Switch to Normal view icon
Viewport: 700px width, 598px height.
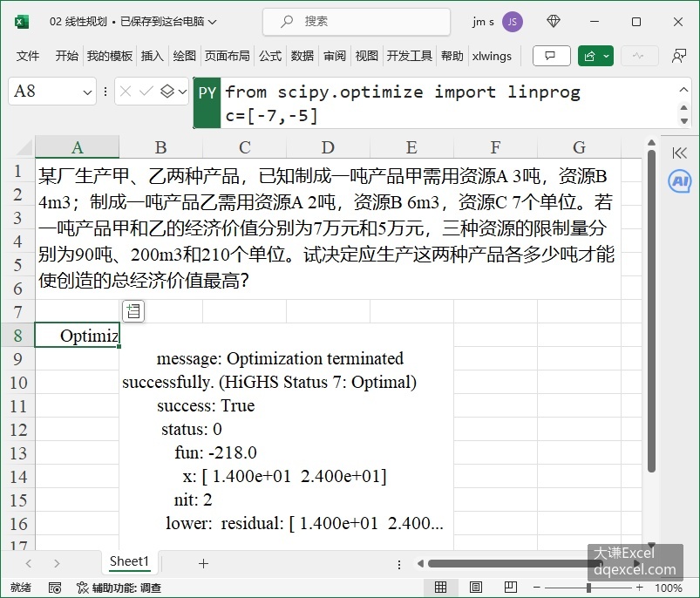[x=440, y=588]
